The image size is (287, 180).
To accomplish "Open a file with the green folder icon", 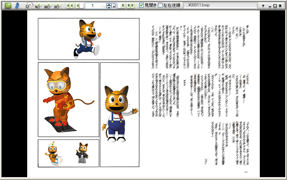I will (x=8, y=5).
